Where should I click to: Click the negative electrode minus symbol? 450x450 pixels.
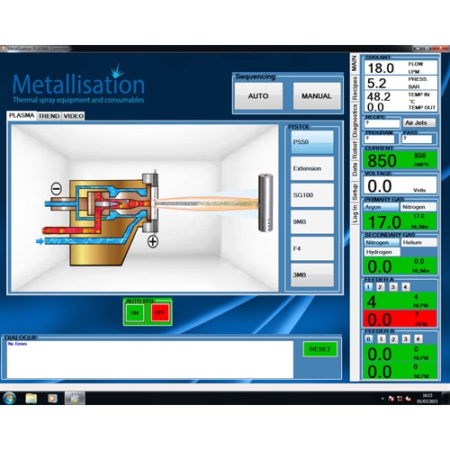[57, 189]
